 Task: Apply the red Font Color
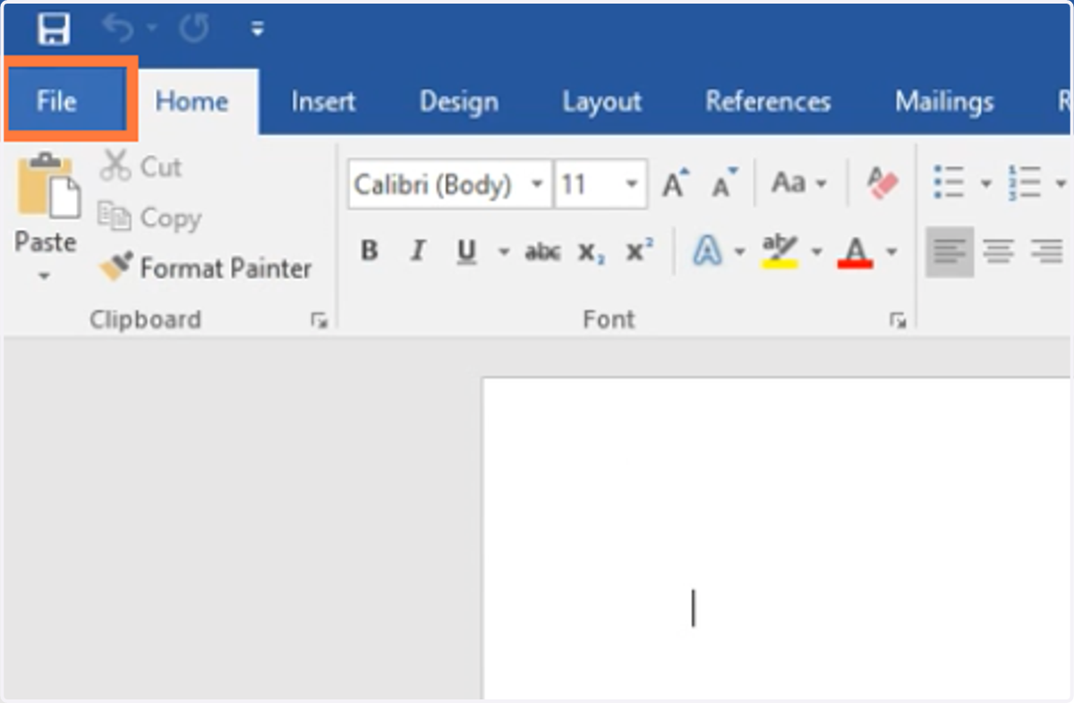[x=856, y=252]
